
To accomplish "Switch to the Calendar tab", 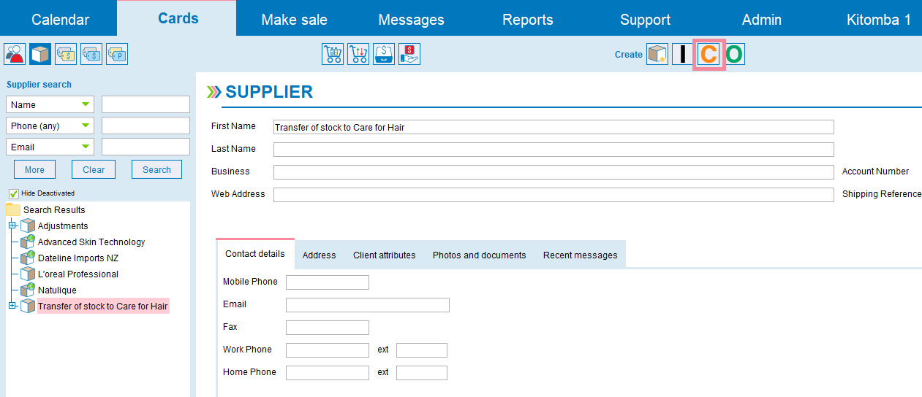I will coord(60,20).
